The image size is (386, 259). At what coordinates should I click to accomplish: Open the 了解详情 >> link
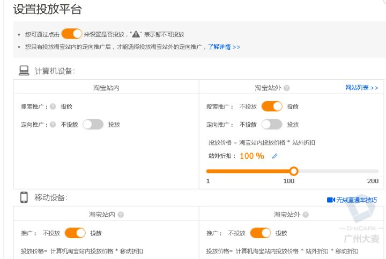pyautogui.click(x=224, y=47)
